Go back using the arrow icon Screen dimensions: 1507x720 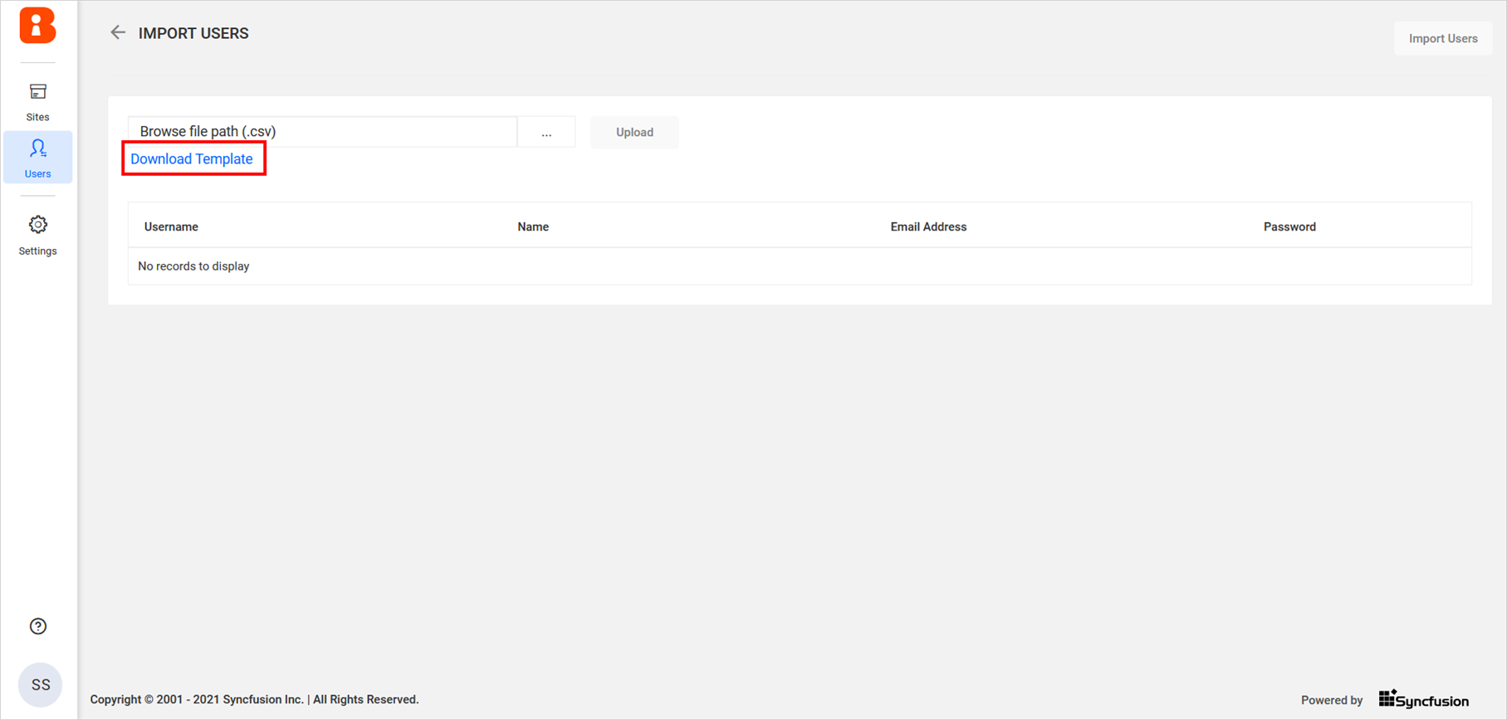[x=118, y=32]
